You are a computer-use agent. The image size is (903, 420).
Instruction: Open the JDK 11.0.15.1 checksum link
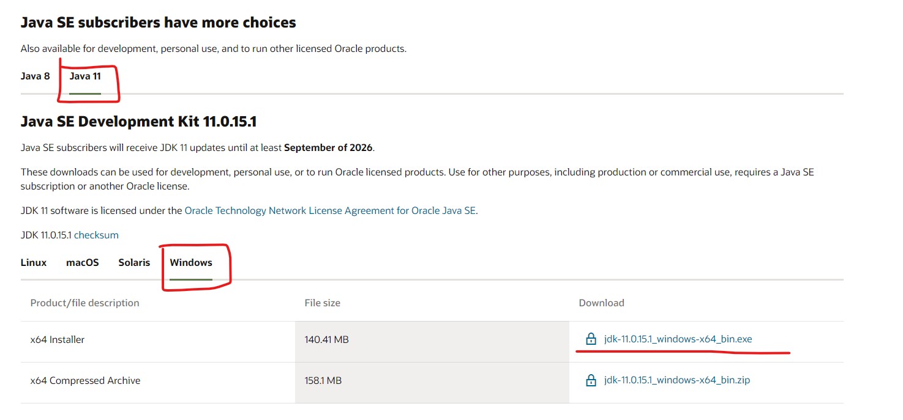96,235
